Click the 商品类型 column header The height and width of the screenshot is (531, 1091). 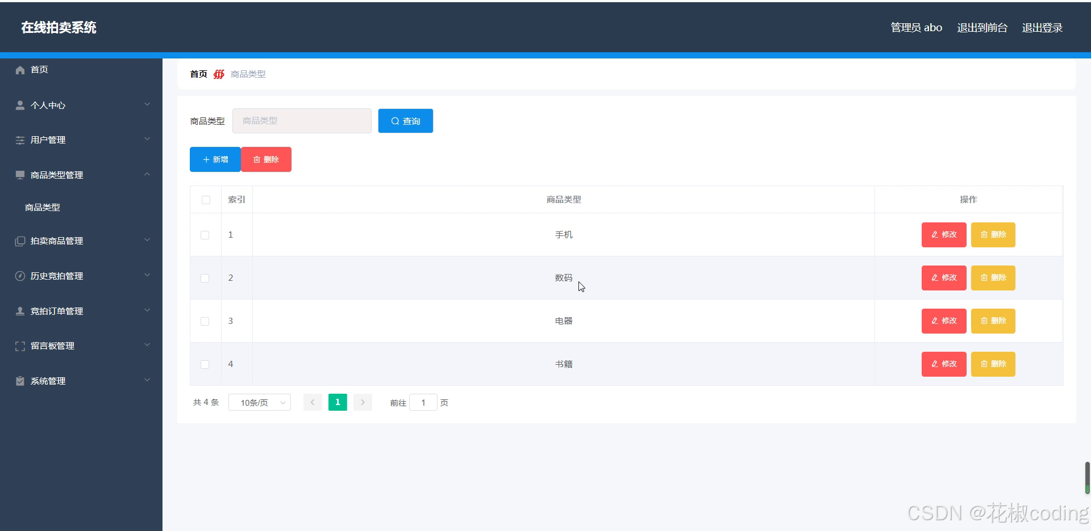(x=564, y=200)
